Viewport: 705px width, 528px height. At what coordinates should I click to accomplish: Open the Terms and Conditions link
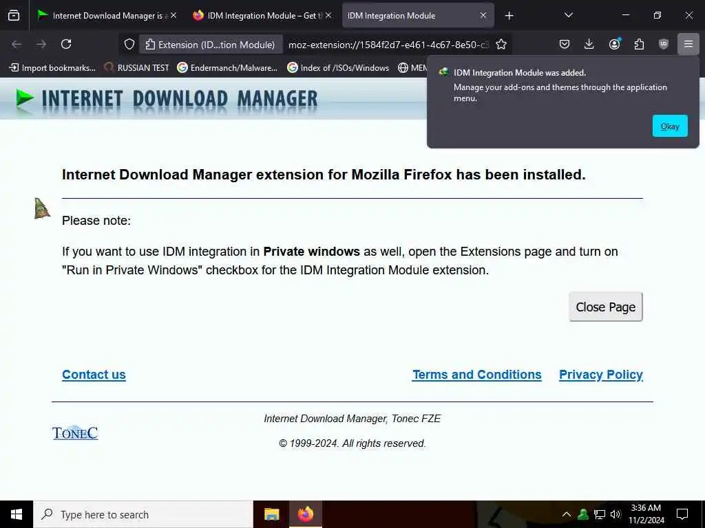476,375
